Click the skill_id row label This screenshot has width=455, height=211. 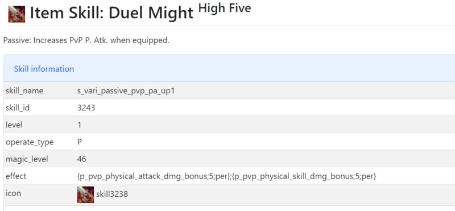click(x=18, y=108)
